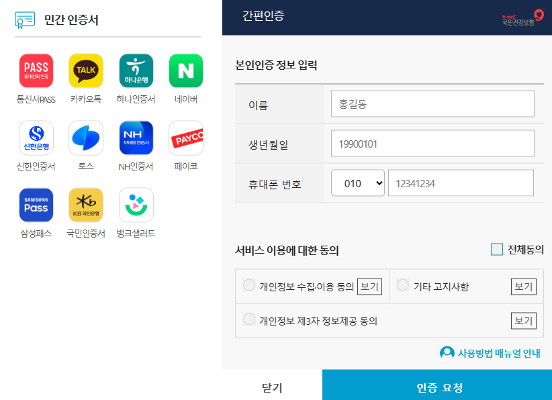Image resolution: width=552 pixels, height=400 pixels.
Task: Click the 토스 label text
Action: [x=86, y=166]
